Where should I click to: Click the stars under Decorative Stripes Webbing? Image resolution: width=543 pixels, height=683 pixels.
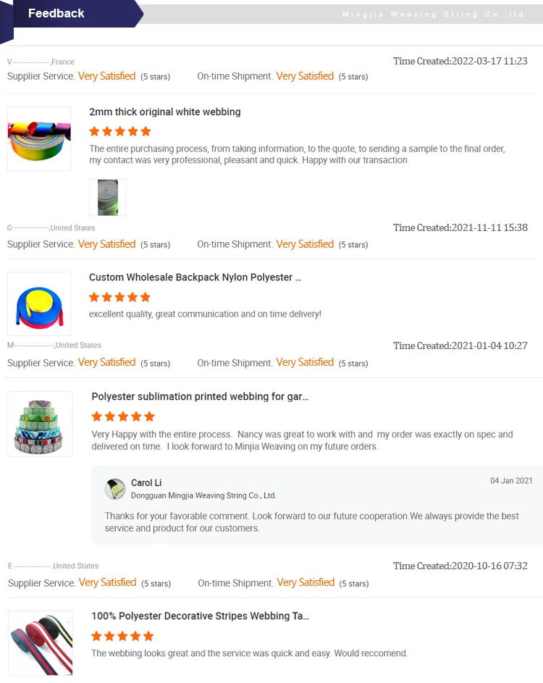(122, 636)
